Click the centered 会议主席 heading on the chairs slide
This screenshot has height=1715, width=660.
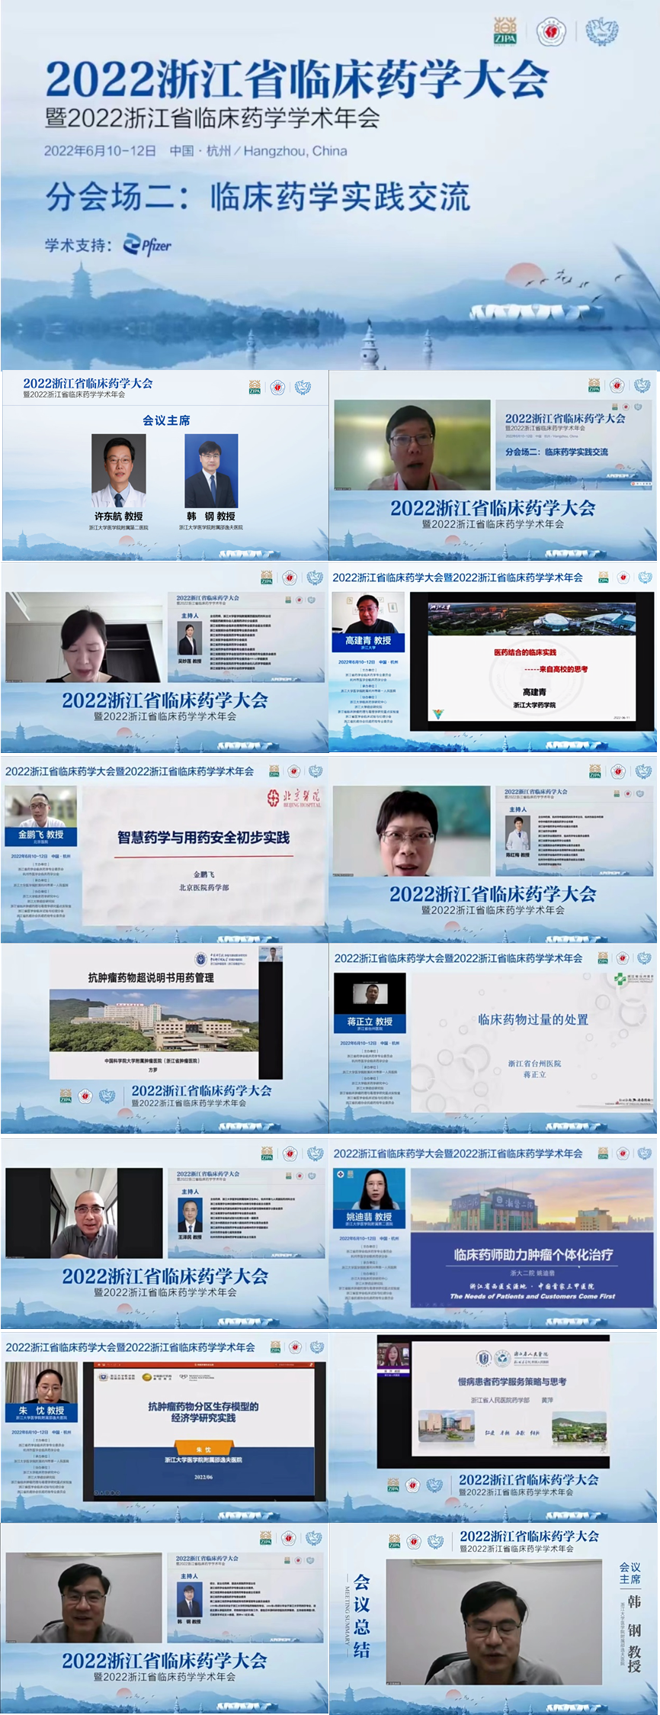(166, 420)
